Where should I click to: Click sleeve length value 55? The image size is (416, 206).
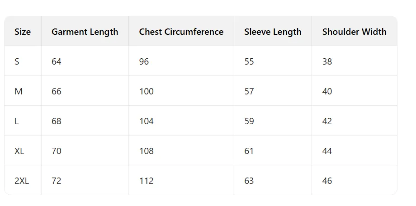pos(249,61)
